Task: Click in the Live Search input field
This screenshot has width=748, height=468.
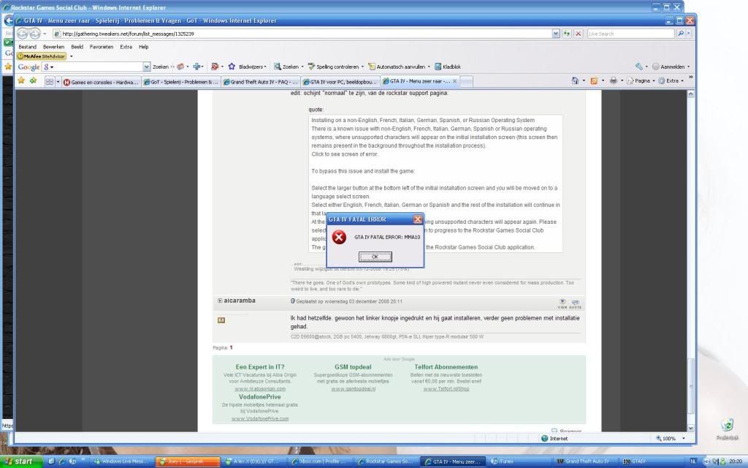Action: pos(630,34)
